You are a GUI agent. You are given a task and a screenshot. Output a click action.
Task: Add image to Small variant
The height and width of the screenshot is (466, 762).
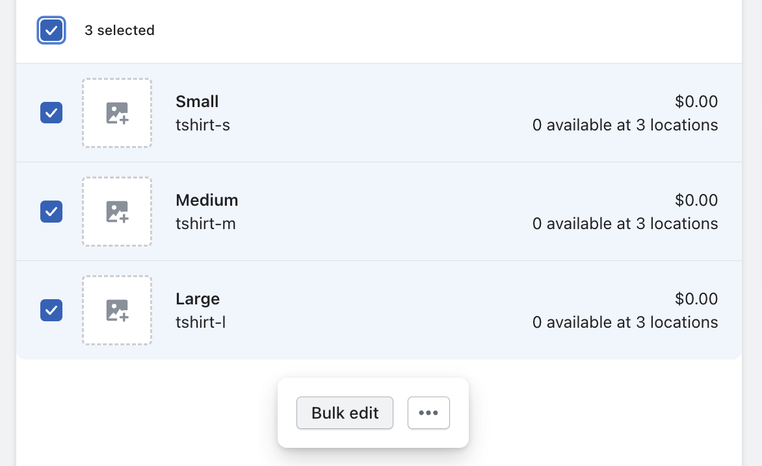[117, 113]
